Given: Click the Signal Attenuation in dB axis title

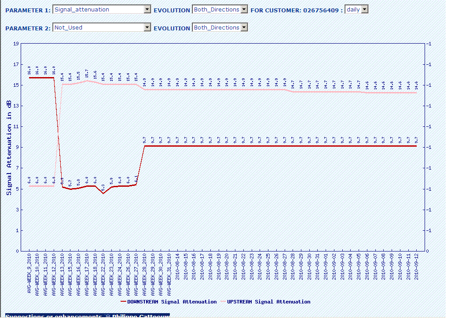Looking at the screenshot, I should tap(9, 148).
